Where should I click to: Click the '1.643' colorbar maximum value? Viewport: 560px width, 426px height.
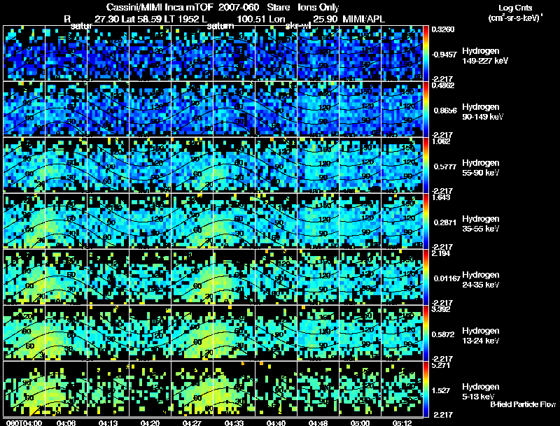click(x=441, y=197)
